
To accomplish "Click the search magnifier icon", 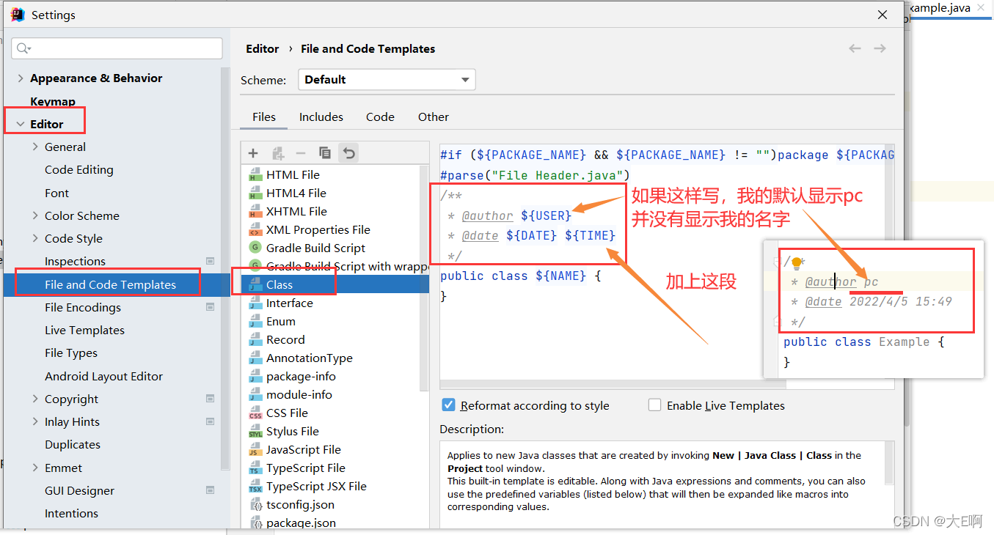I will click(23, 48).
